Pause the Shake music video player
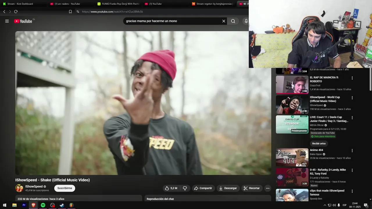 point(143,103)
